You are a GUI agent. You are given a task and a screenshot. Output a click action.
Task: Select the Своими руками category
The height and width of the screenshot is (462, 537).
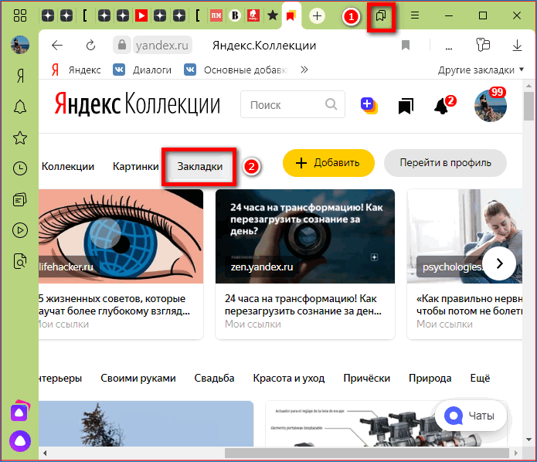click(x=138, y=378)
